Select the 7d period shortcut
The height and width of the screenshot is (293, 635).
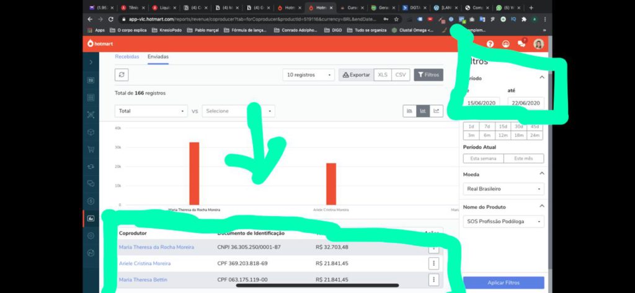pos(487,126)
